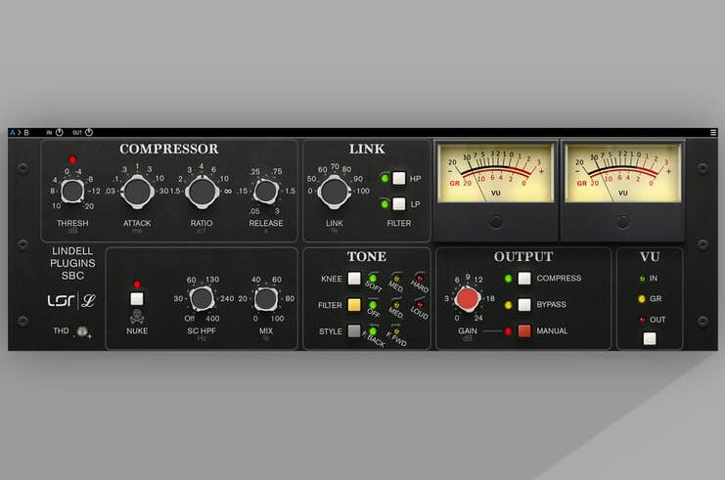
Task: Click the yellow BYPASS LED
Action: click(x=508, y=305)
